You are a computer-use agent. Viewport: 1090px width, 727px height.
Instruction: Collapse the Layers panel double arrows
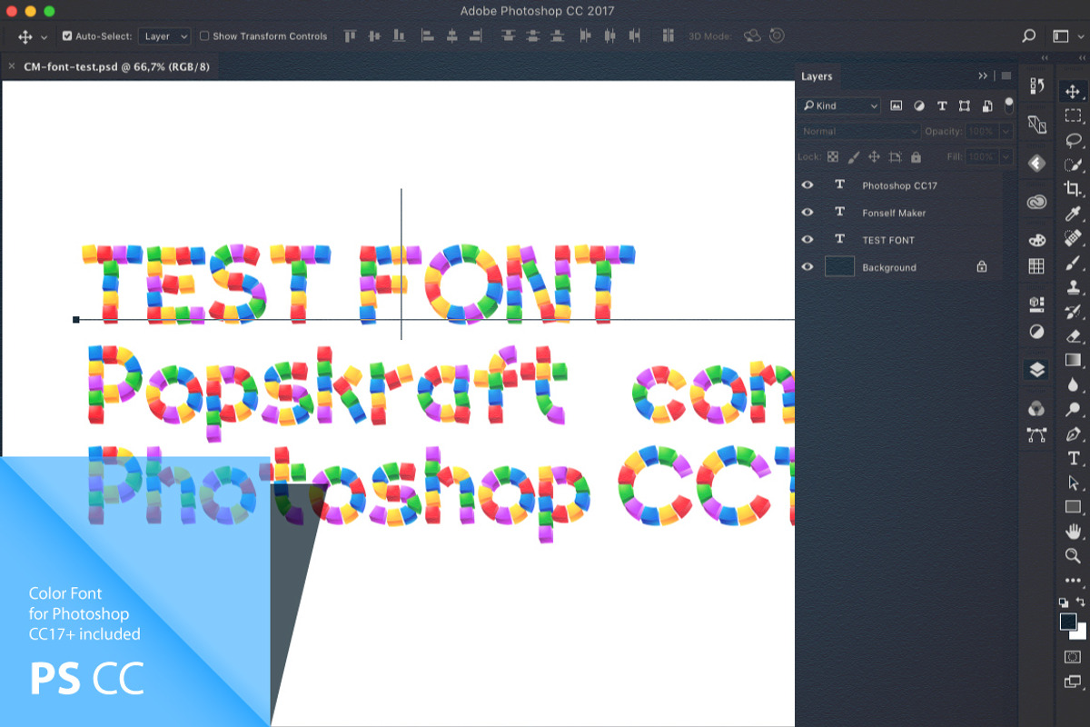[x=983, y=75]
